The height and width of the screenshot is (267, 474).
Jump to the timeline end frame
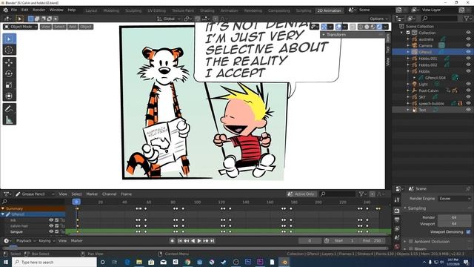[x=213, y=240]
